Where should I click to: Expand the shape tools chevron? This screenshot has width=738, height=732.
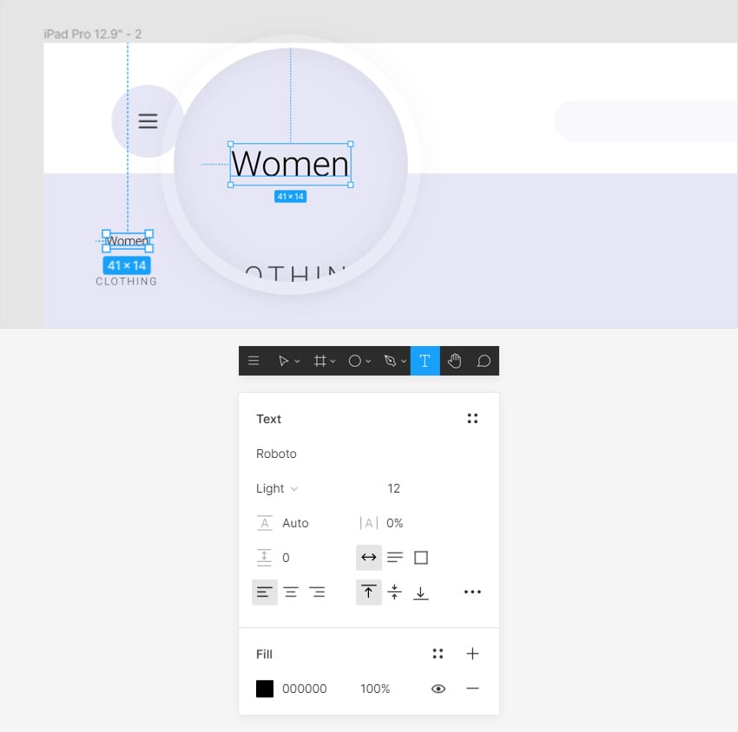coord(368,361)
